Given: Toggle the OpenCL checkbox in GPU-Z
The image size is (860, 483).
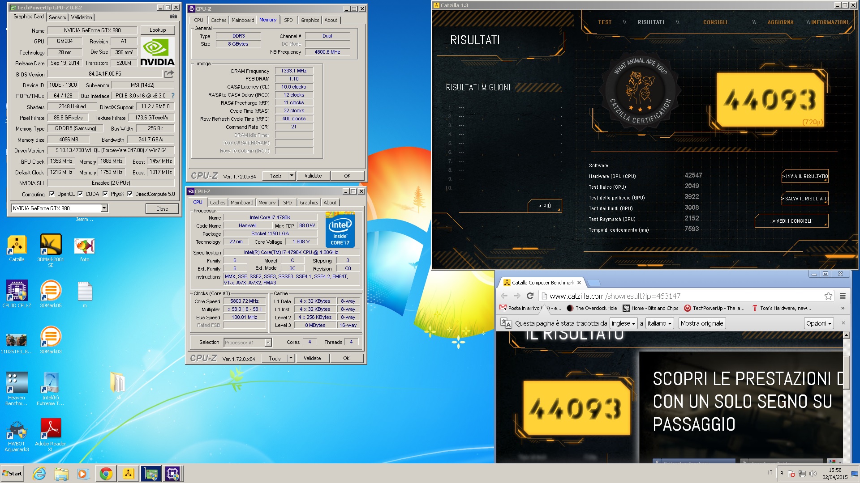Looking at the screenshot, I should click(52, 194).
